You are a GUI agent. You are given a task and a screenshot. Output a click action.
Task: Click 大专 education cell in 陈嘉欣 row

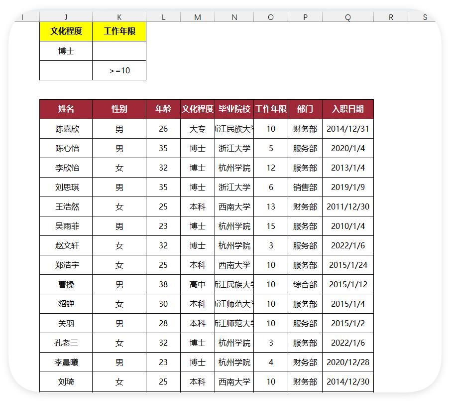coord(198,129)
